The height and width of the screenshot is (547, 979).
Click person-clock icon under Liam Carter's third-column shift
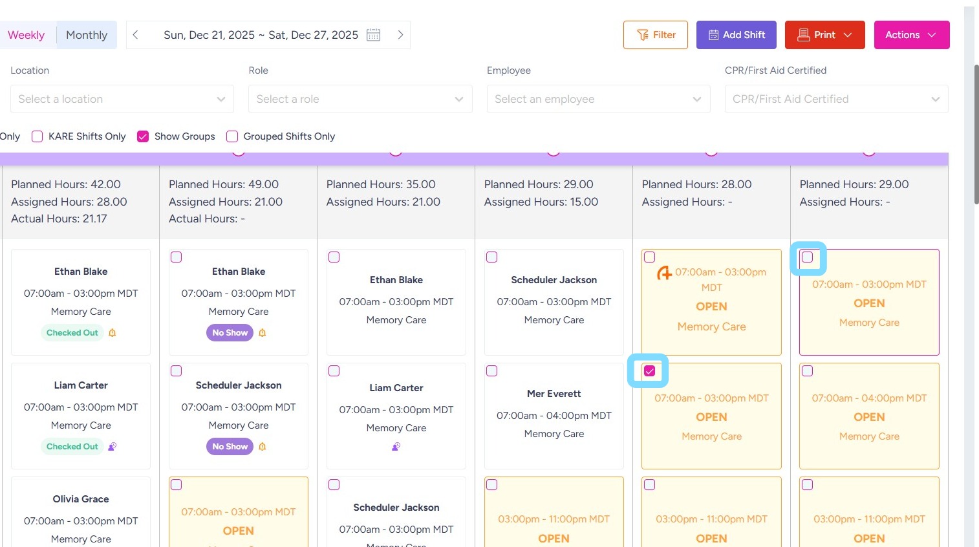tap(396, 447)
